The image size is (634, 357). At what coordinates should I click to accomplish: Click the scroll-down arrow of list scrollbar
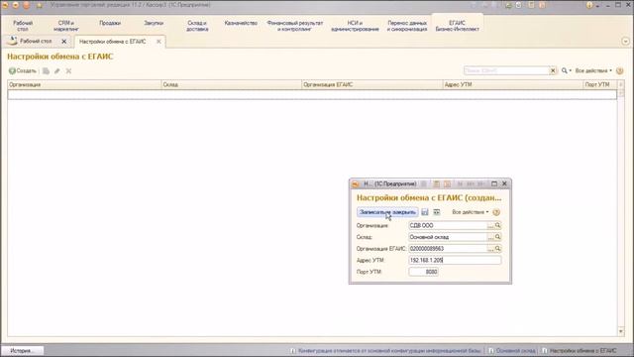(x=621, y=331)
